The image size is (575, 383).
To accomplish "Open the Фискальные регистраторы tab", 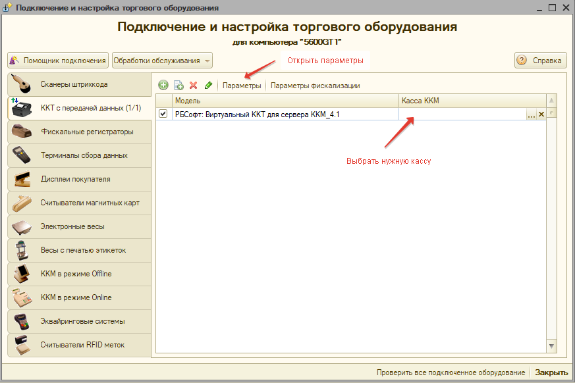I will [x=79, y=132].
